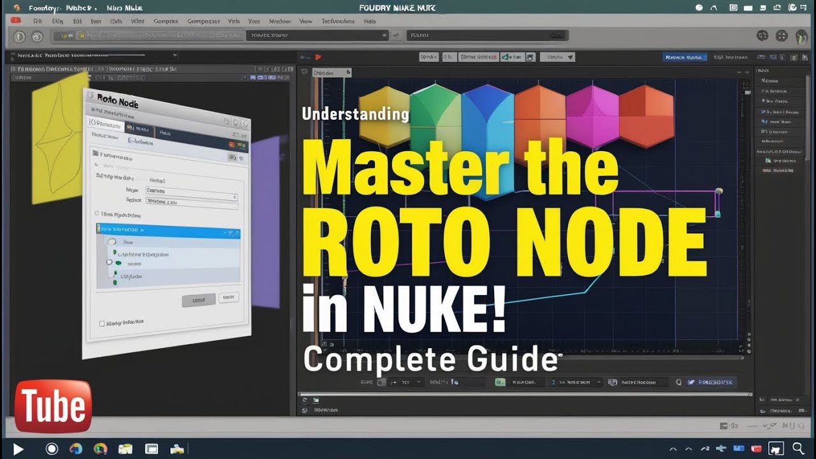Click the white-outlined tray icon in taskbar
The image size is (816, 459).
coord(776,449)
